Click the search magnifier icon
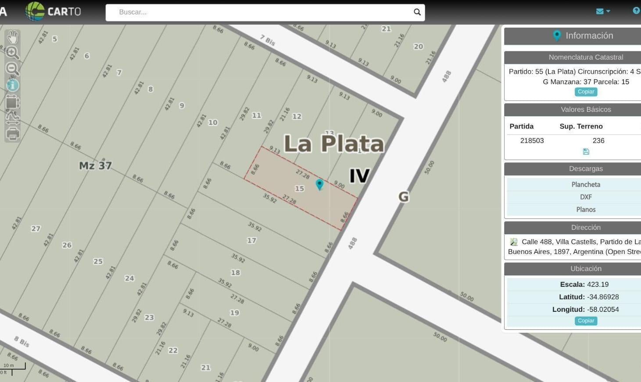 point(417,12)
